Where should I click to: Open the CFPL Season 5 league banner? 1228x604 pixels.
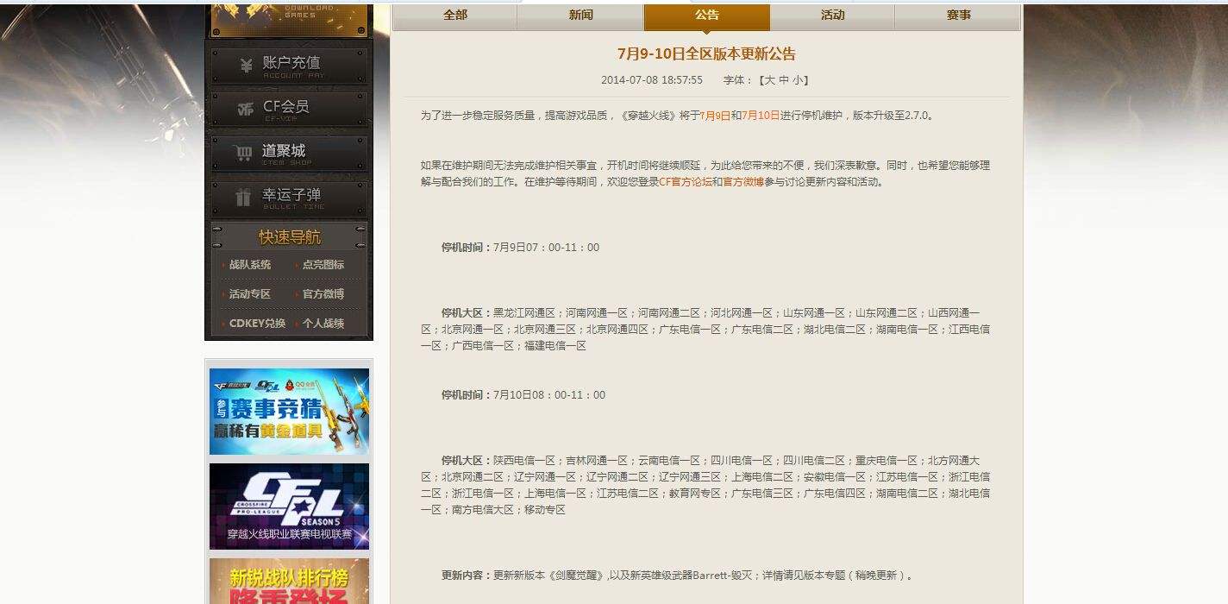pos(288,506)
